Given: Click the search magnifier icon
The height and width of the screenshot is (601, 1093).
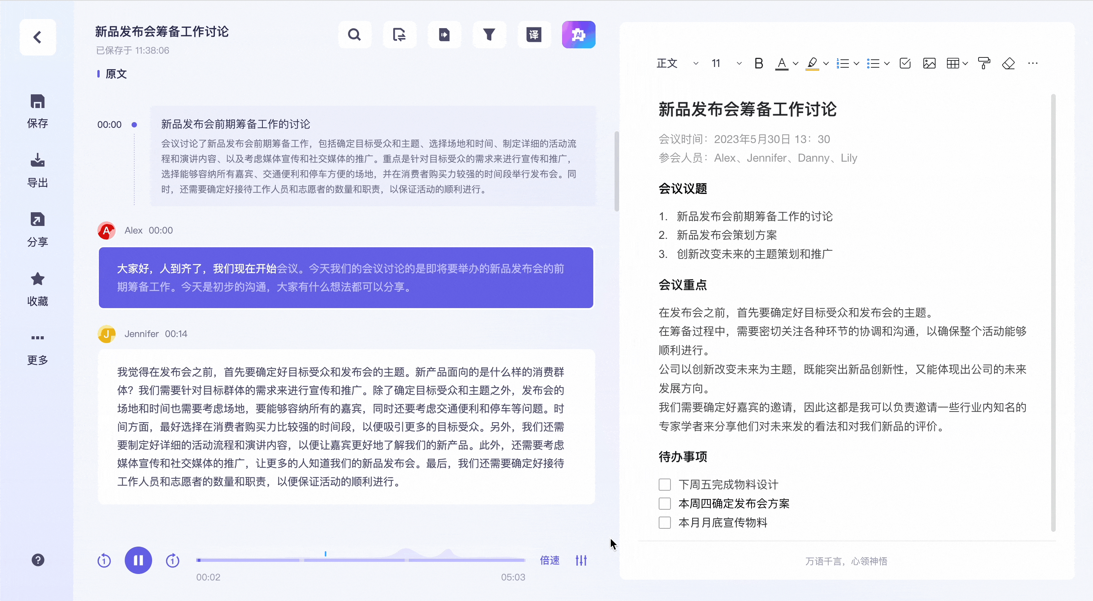Looking at the screenshot, I should (354, 34).
